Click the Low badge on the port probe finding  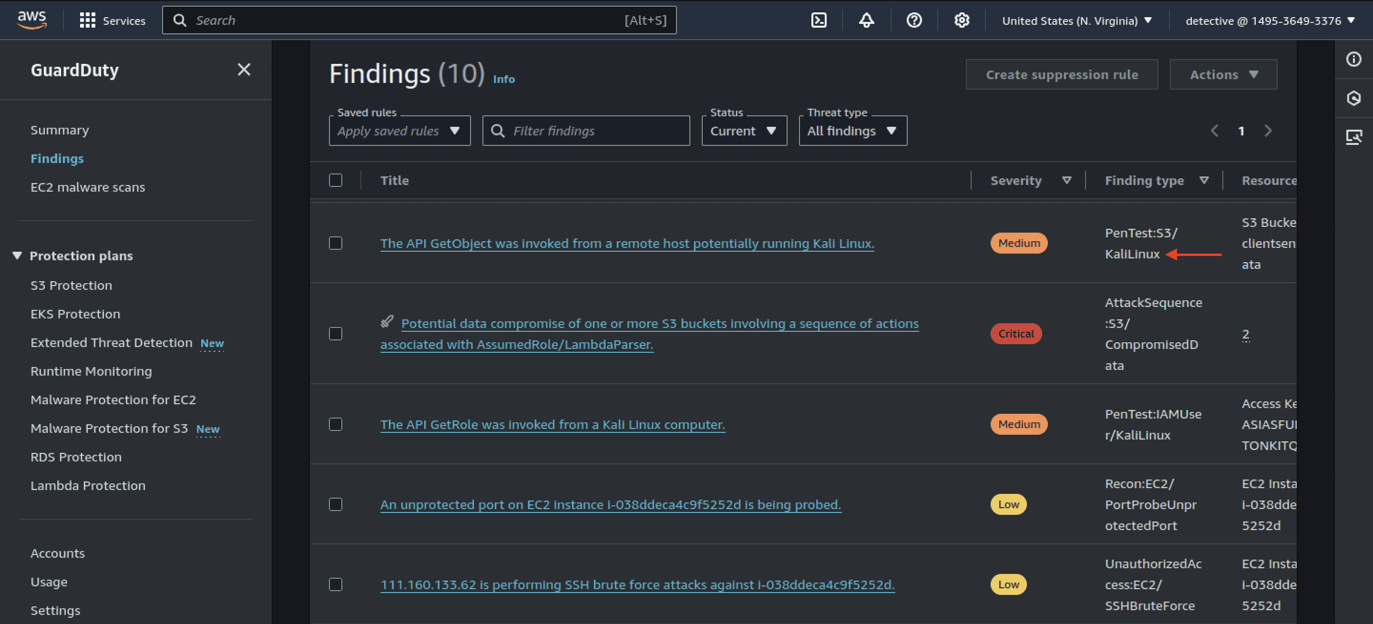pyautogui.click(x=1008, y=505)
